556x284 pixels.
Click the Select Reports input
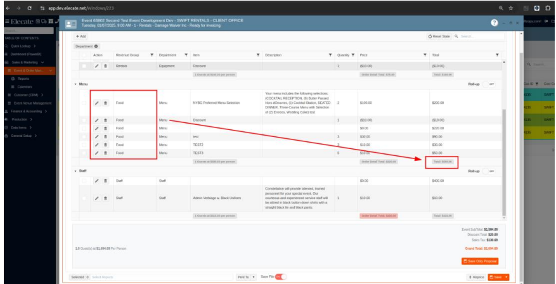(162, 277)
